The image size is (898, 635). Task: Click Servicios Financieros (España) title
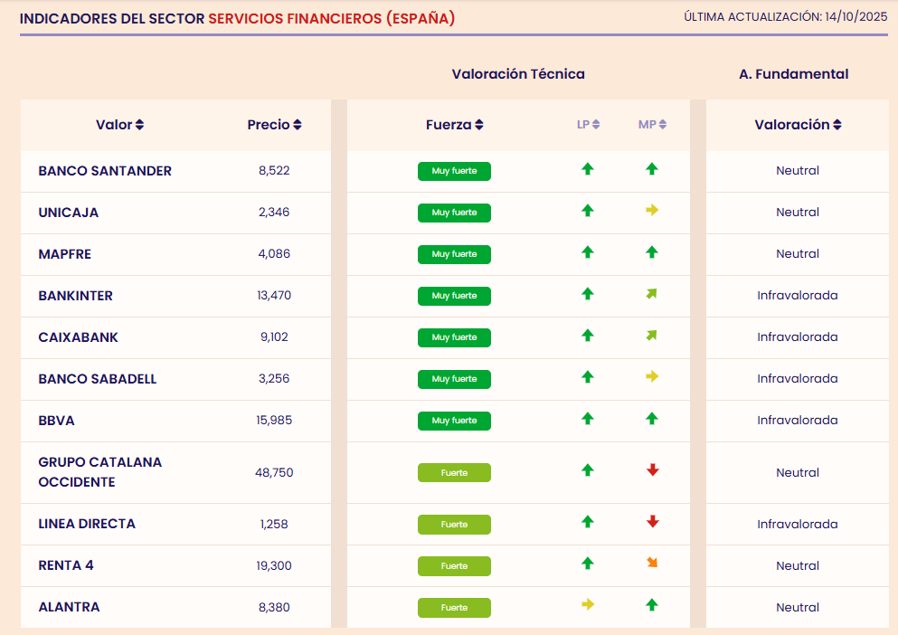(332, 18)
